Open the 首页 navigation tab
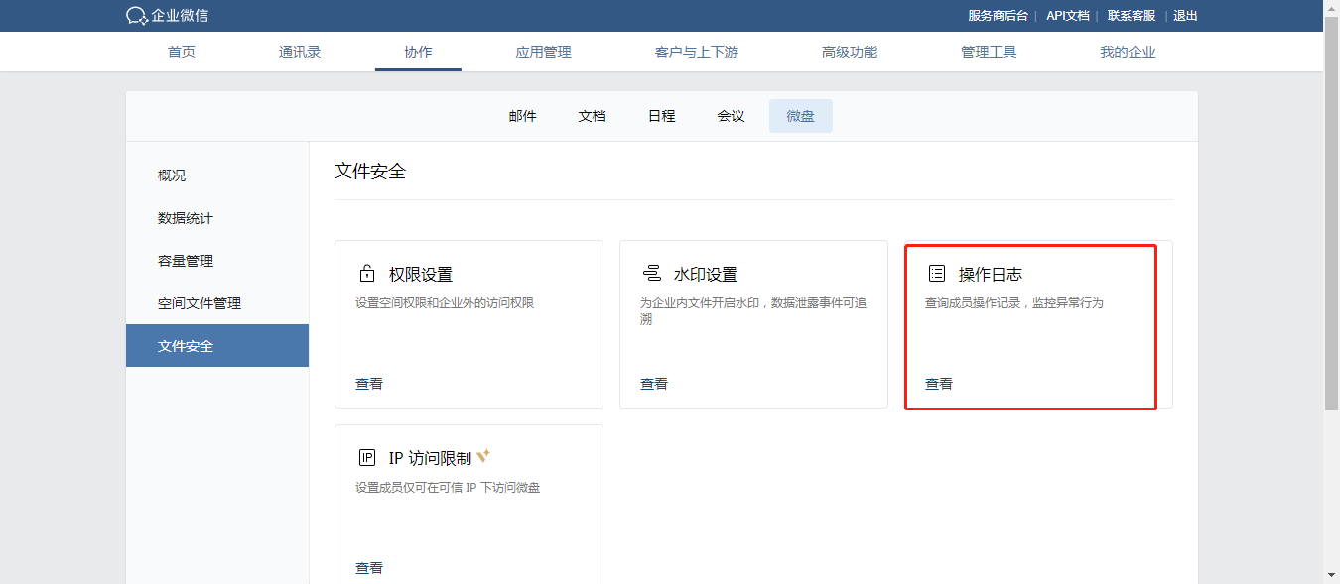 click(x=182, y=52)
